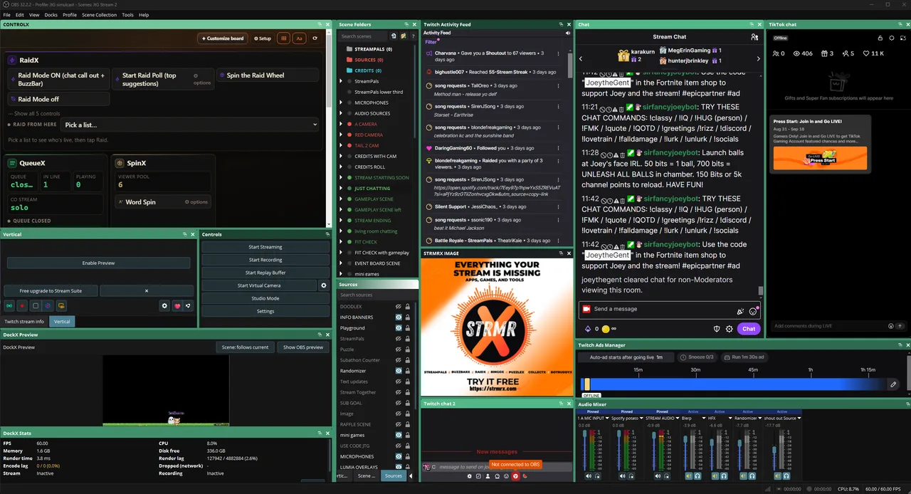Screen dimensions: 911x494
Task: Click the shield mod icon in Stream Chat
Action: [x=717, y=329]
